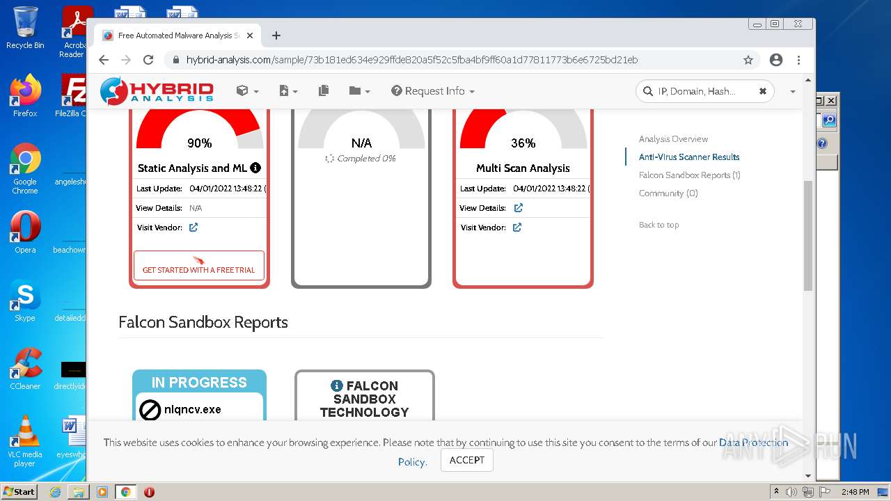This screenshot has height=501, width=891.
Task: Show hidden system tray icons
Action: [x=776, y=492]
